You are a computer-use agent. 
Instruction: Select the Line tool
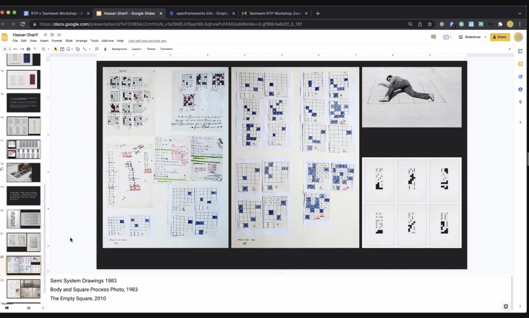(84, 49)
